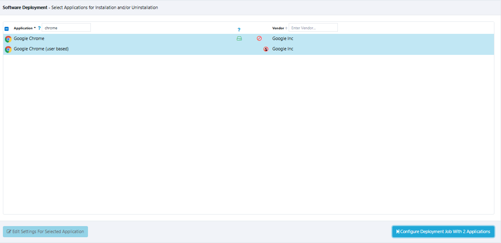Click Edit Settings For Selected Application button
501x243 pixels.
[x=45, y=231]
